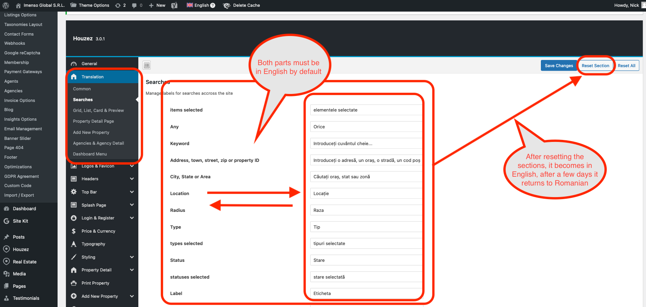Screen dimensions: 646x307
Task: Open Agencies & Agency Detail subsection
Action: [x=98, y=143]
